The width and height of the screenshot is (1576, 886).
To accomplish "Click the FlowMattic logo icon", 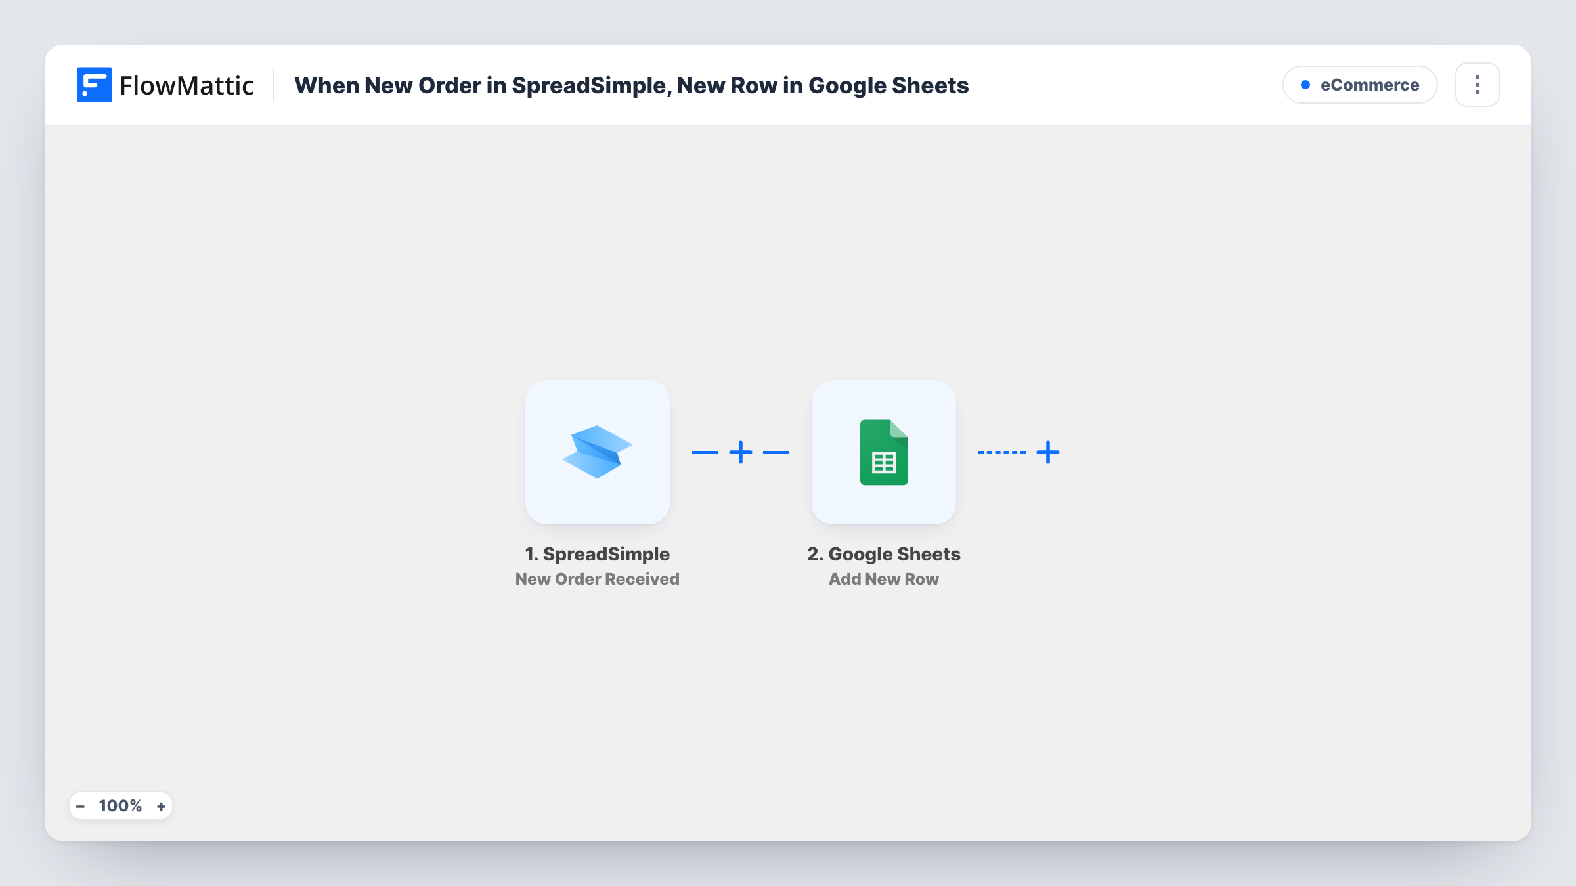I will (x=94, y=85).
